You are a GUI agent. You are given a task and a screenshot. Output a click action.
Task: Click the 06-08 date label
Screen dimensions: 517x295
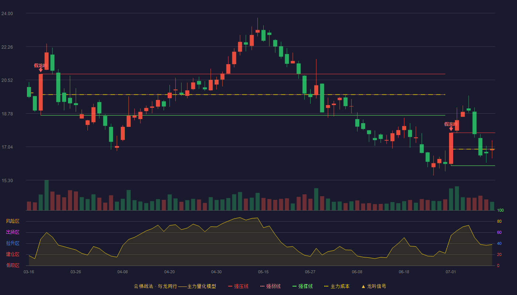[x=357, y=272]
